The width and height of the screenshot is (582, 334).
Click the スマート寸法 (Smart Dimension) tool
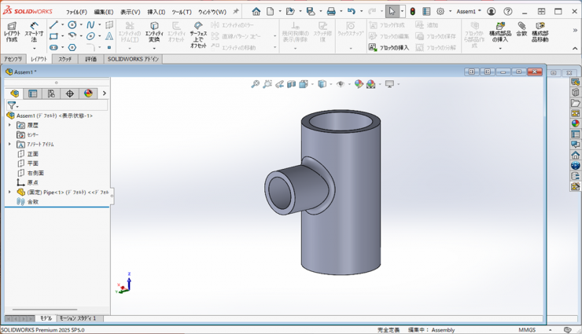(34, 31)
